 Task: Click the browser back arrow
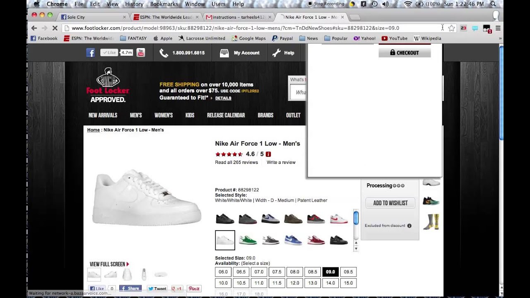click(34, 28)
